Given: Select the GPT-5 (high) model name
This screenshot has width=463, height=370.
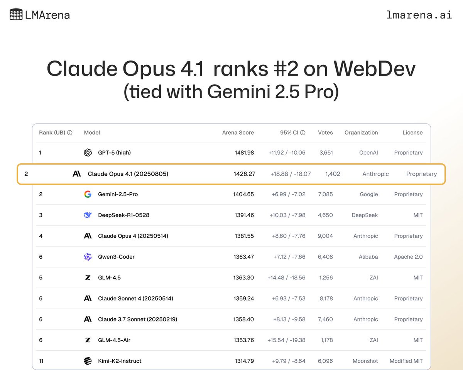Looking at the screenshot, I should [114, 153].
